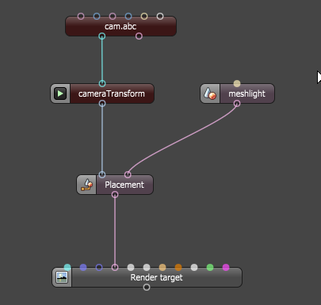Click the tan input pin atop meshlight

(x=237, y=84)
